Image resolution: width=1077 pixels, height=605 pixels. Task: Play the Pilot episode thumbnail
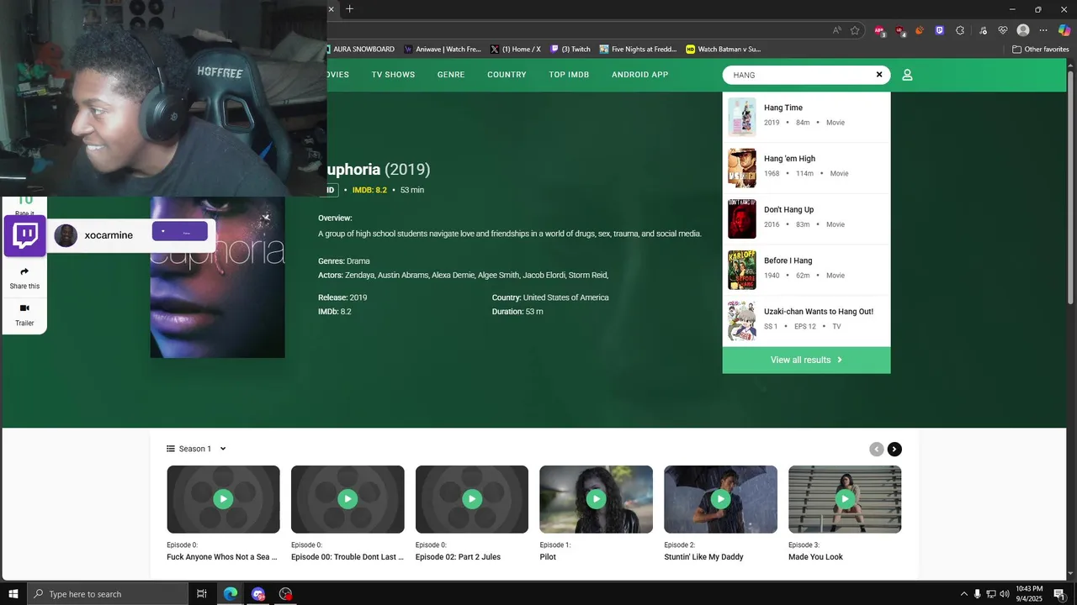(x=596, y=499)
